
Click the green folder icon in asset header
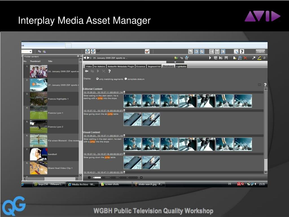point(176,58)
